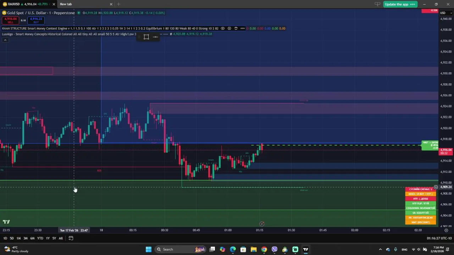Click the red SELL 4,916.04 button
The height and width of the screenshot is (255, 454).
click(10, 20)
